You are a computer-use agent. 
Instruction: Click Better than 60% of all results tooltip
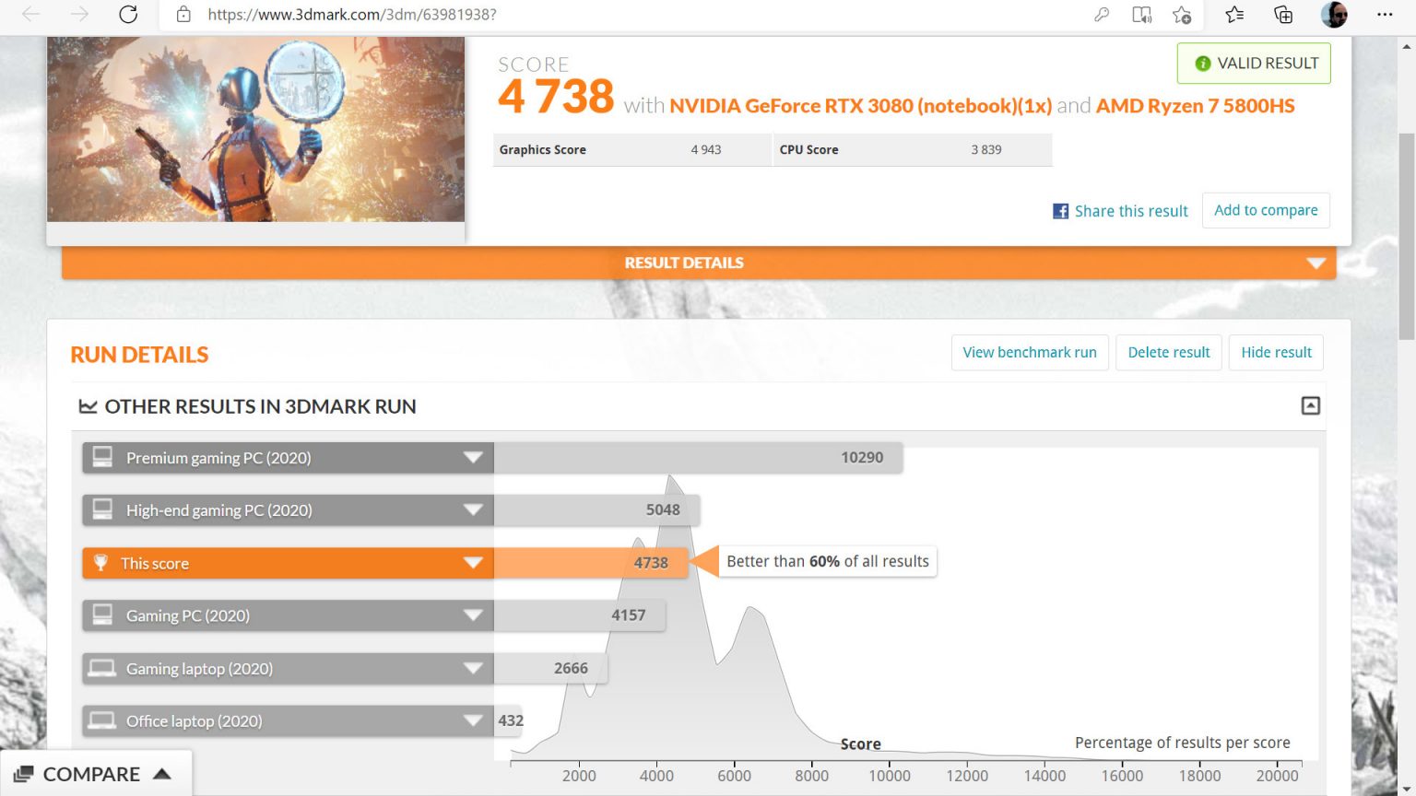(x=828, y=562)
